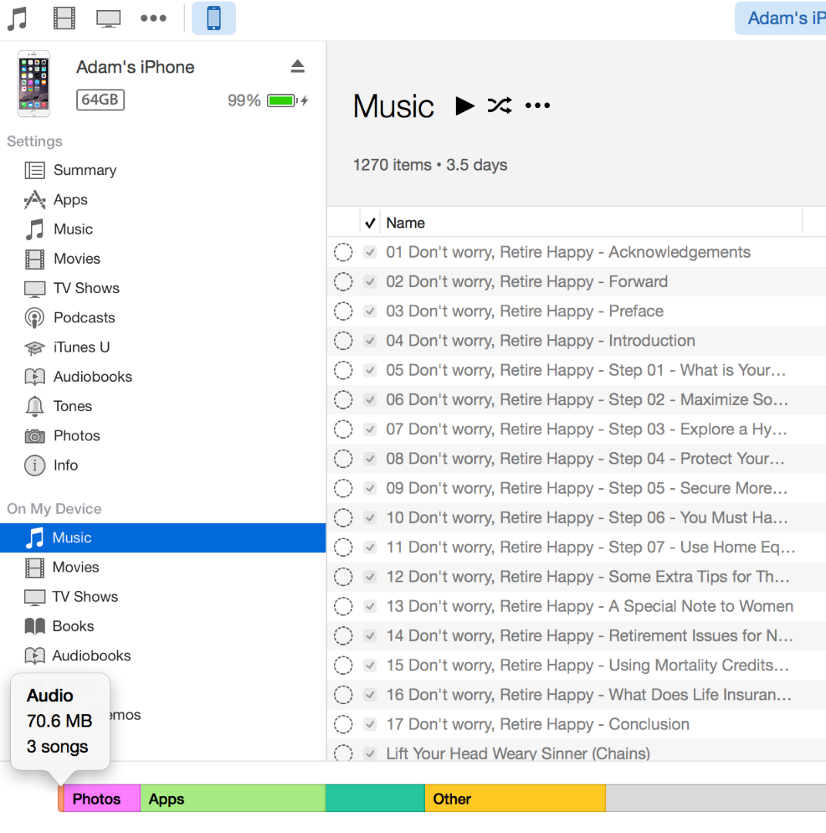Screen dimensions: 826x833
Task: Open Info settings
Action: [x=51, y=465]
